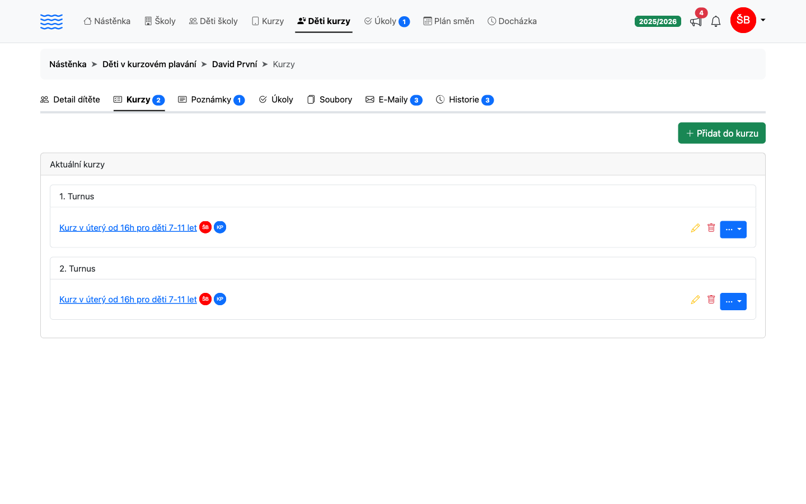The width and height of the screenshot is (806, 504).
Task: Click the 2. Turnus heading
Action: [77, 269]
